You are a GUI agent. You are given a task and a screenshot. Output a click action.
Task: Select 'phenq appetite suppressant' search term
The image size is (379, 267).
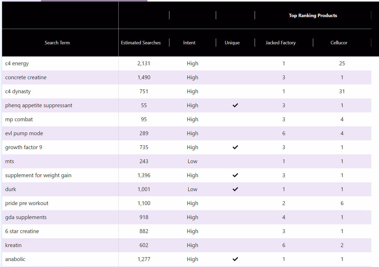coord(39,105)
